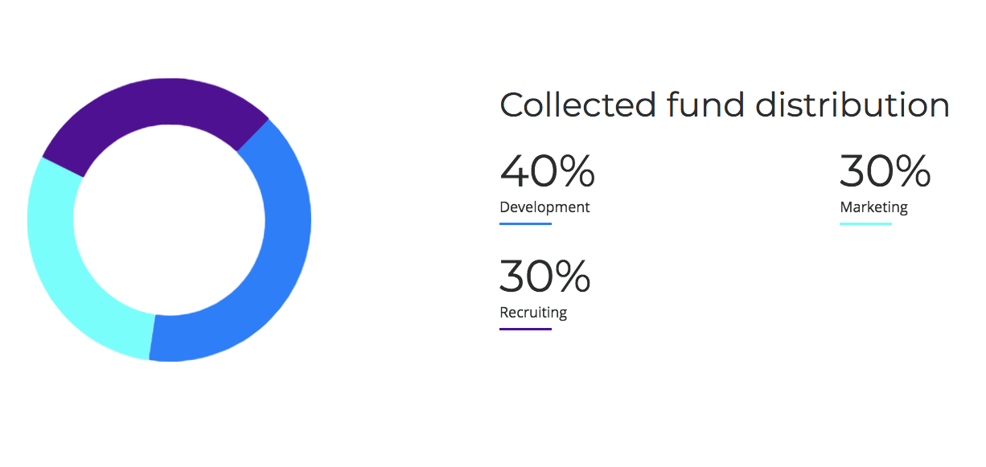Image resolution: width=986 pixels, height=467 pixels.
Task: Select the Marketing legend label
Action: click(x=873, y=207)
